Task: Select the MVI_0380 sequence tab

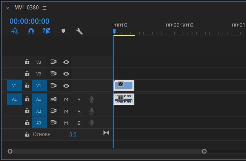Action: pyautogui.click(x=26, y=8)
